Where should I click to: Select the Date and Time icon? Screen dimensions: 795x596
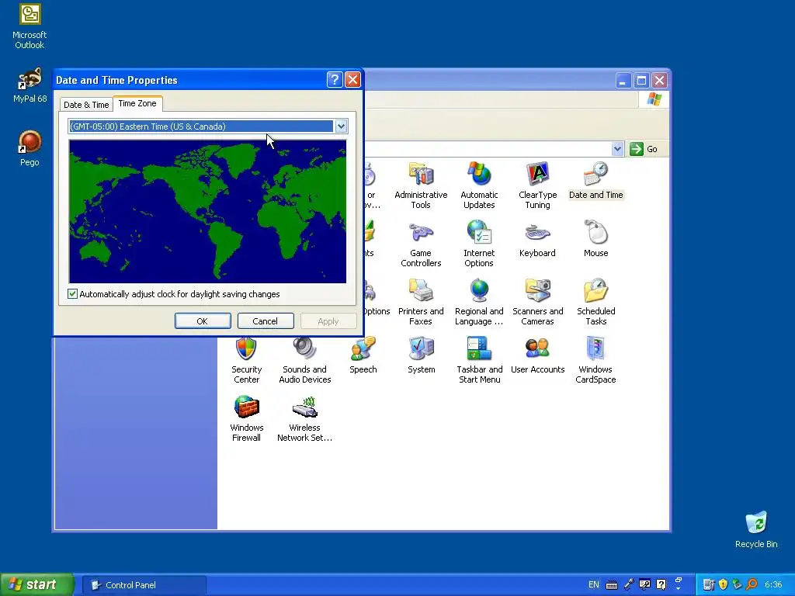(x=595, y=181)
